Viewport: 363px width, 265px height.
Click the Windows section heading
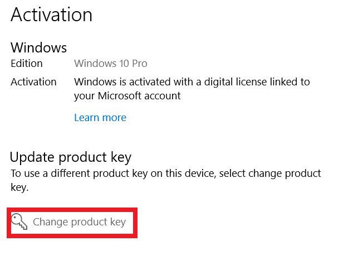pos(38,47)
